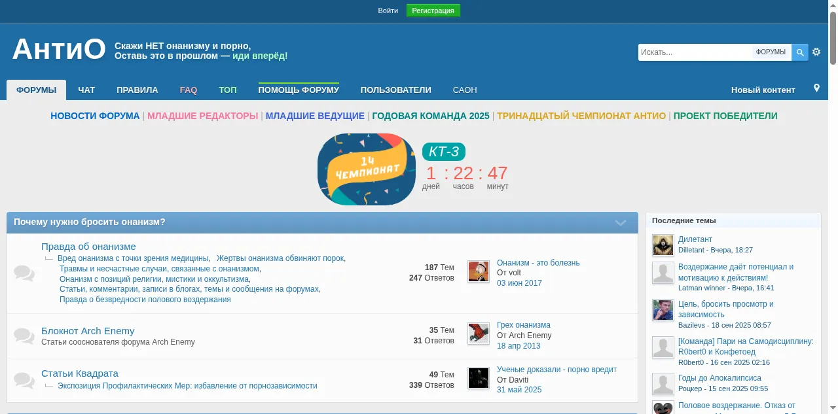Open ПРОЕКТ ПОБЕДИТЕЛИ link
This screenshot has width=838, height=414.
click(x=725, y=116)
